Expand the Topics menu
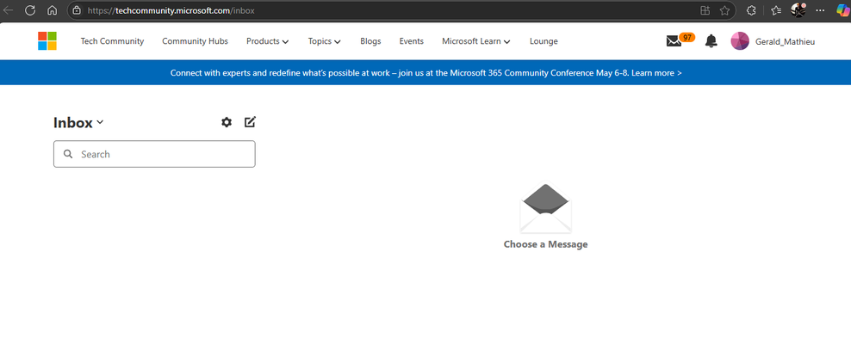 click(325, 41)
